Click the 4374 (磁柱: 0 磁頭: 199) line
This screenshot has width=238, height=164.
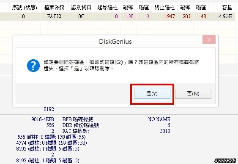tap(52, 143)
